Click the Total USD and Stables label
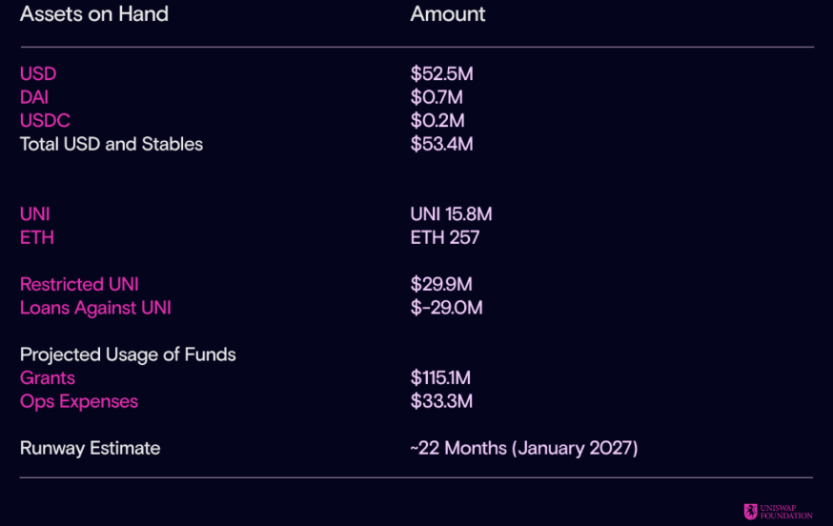The height and width of the screenshot is (526, 833). (x=112, y=144)
